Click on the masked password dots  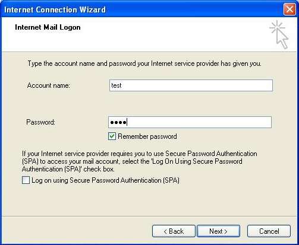point(118,122)
